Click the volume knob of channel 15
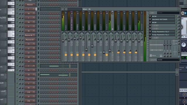The width and height of the screenshot is (187, 105). 22,70
